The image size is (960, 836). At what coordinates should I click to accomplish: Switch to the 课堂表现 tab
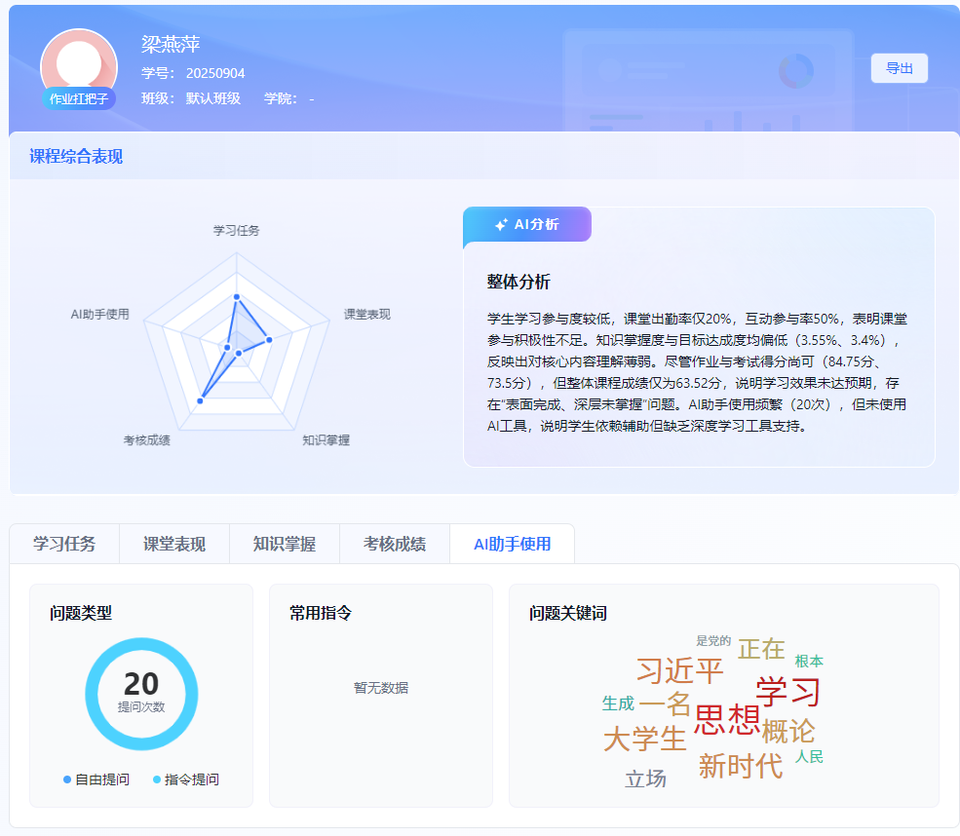(x=174, y=544)
